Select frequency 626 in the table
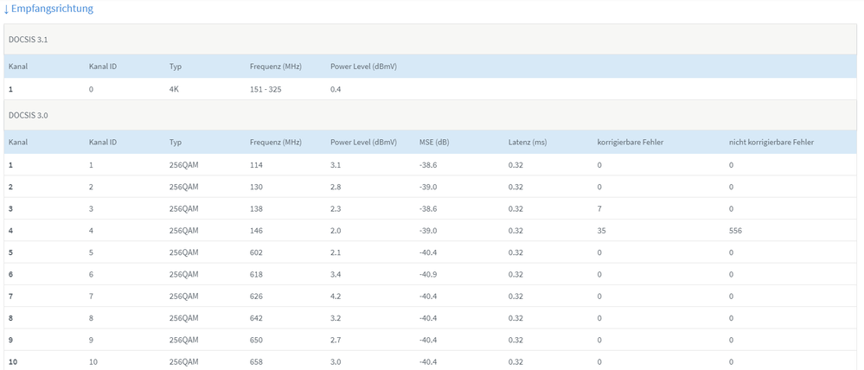The image size is (864, 370). click(x=256, y=297)
